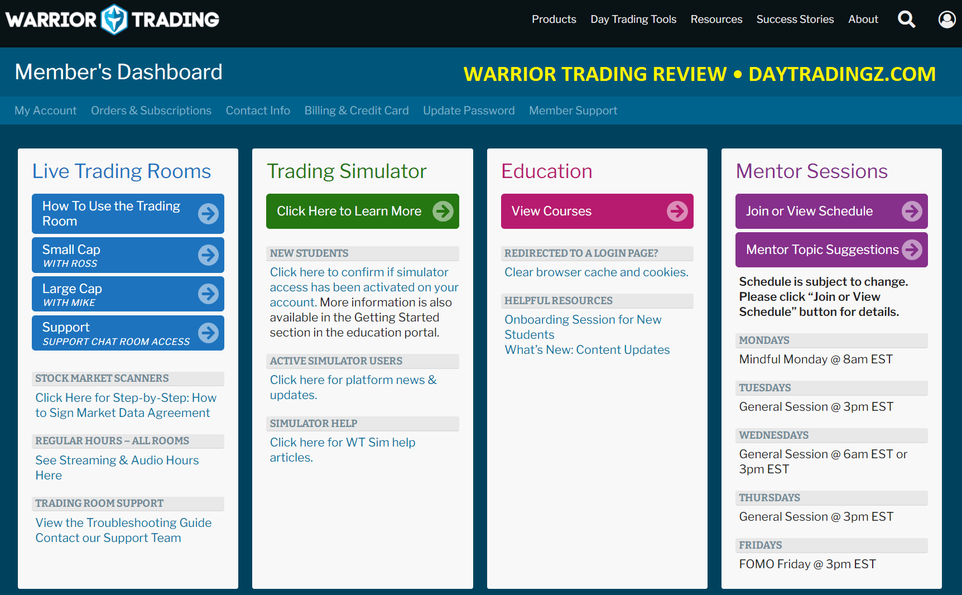
Task: Click the HELPFUL RESOURCES section label
Action: (x=559, y=301)
